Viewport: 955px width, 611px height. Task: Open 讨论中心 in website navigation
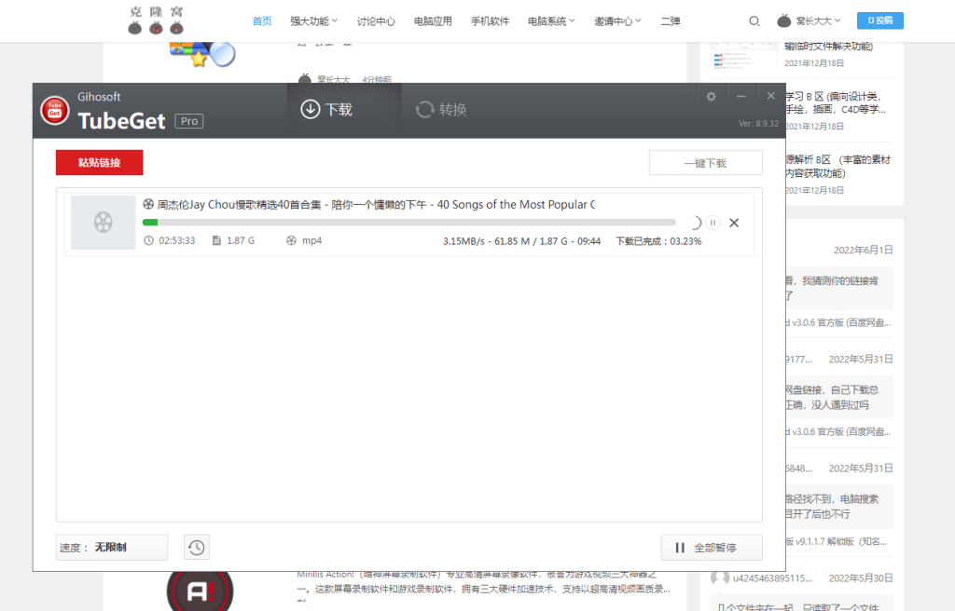point(376,21)
